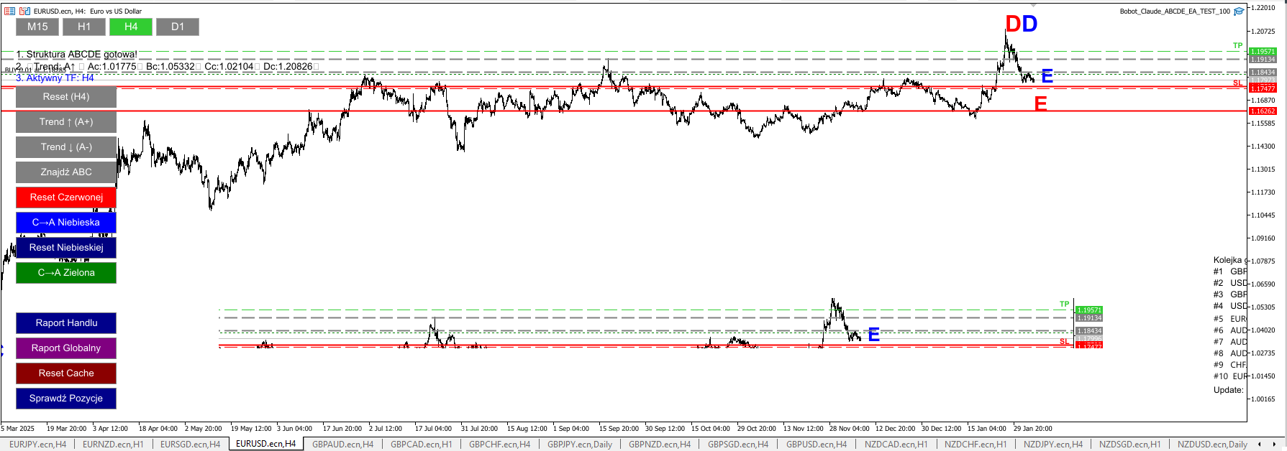Click C→A Niebieska button
The width and height of the screenshot is (1287, 451).
pyautogui.click(x=66, y=223)
